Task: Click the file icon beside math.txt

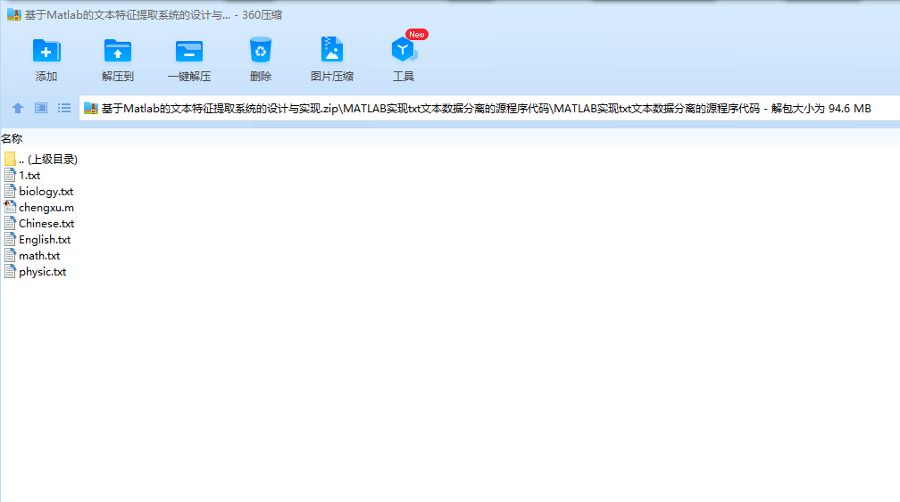Action: click(x=10, y=256)
